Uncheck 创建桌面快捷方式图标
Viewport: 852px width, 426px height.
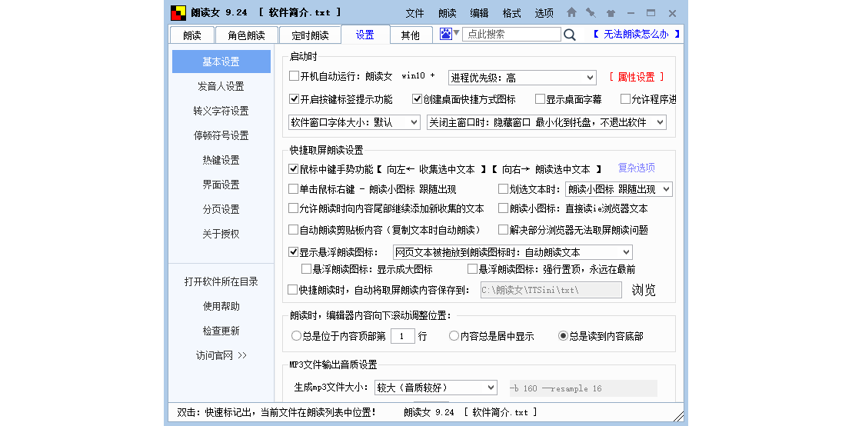coord(418,99)
